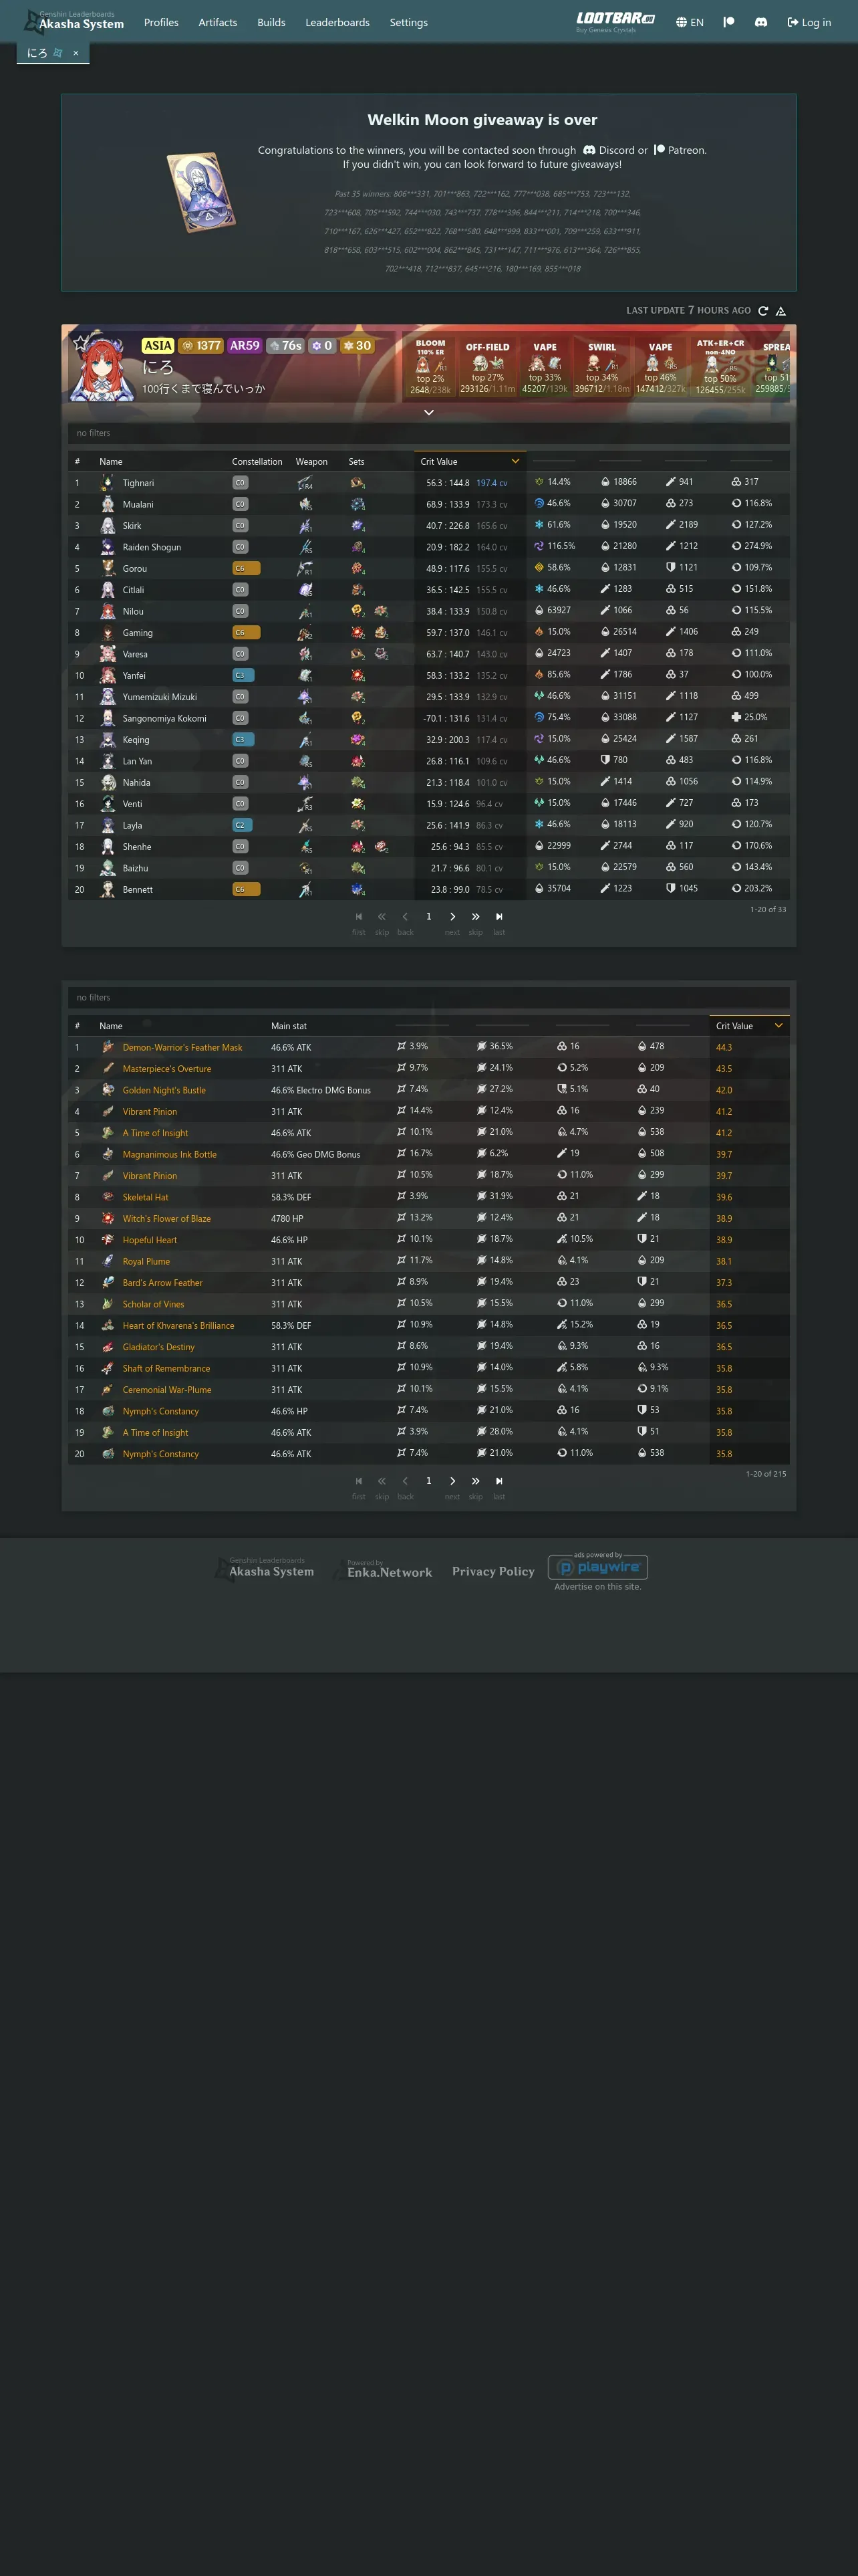Image resolution: width=858 pixels, height=2576 pixels.
Task: Expand the Sangonomiya Kokomi build row
Action: (x=428, y=718)
